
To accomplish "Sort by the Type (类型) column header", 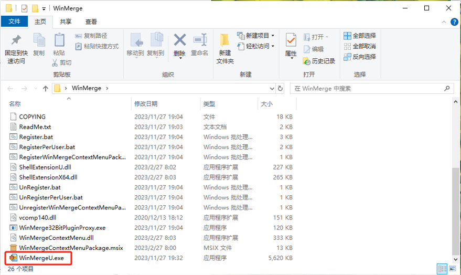I will click(x=209, y=104).
